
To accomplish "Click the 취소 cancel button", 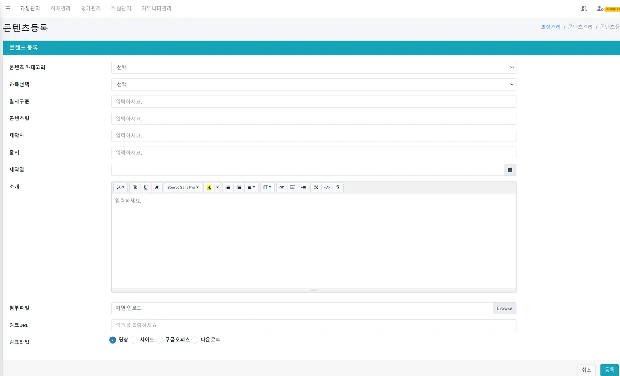I will [x=586, y=370].
